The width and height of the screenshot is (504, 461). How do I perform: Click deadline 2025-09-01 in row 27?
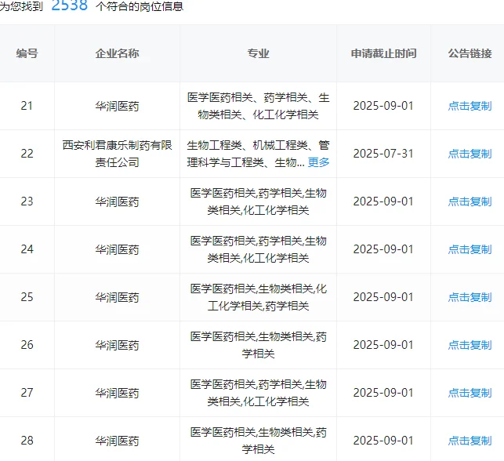(x=383, y=393)
